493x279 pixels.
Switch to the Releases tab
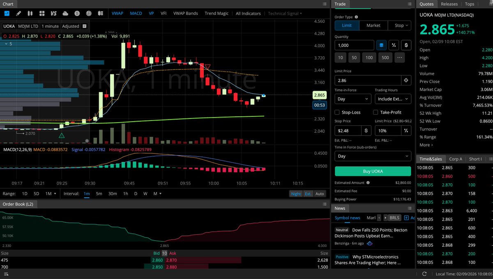pyautogui.click(x=449, y=4)
